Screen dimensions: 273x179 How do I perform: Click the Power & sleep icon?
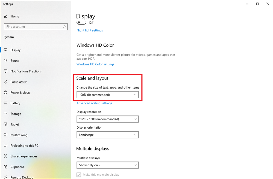tap(5, 92)
